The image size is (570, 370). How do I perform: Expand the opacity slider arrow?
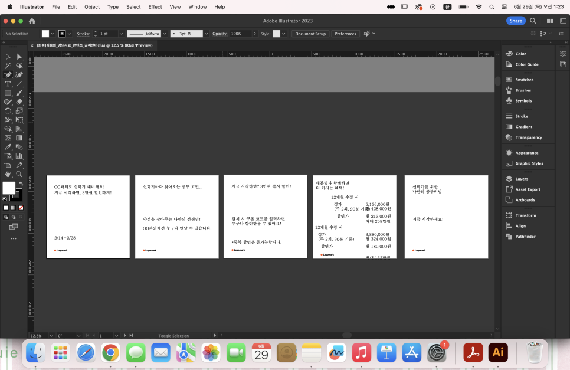(x=255, y=34)
